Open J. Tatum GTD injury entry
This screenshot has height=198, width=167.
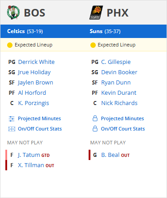click(34, 155)
